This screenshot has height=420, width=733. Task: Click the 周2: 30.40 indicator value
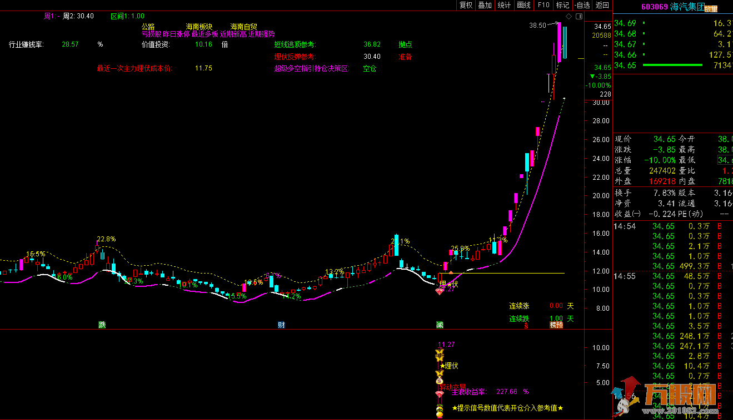point(78,16)
